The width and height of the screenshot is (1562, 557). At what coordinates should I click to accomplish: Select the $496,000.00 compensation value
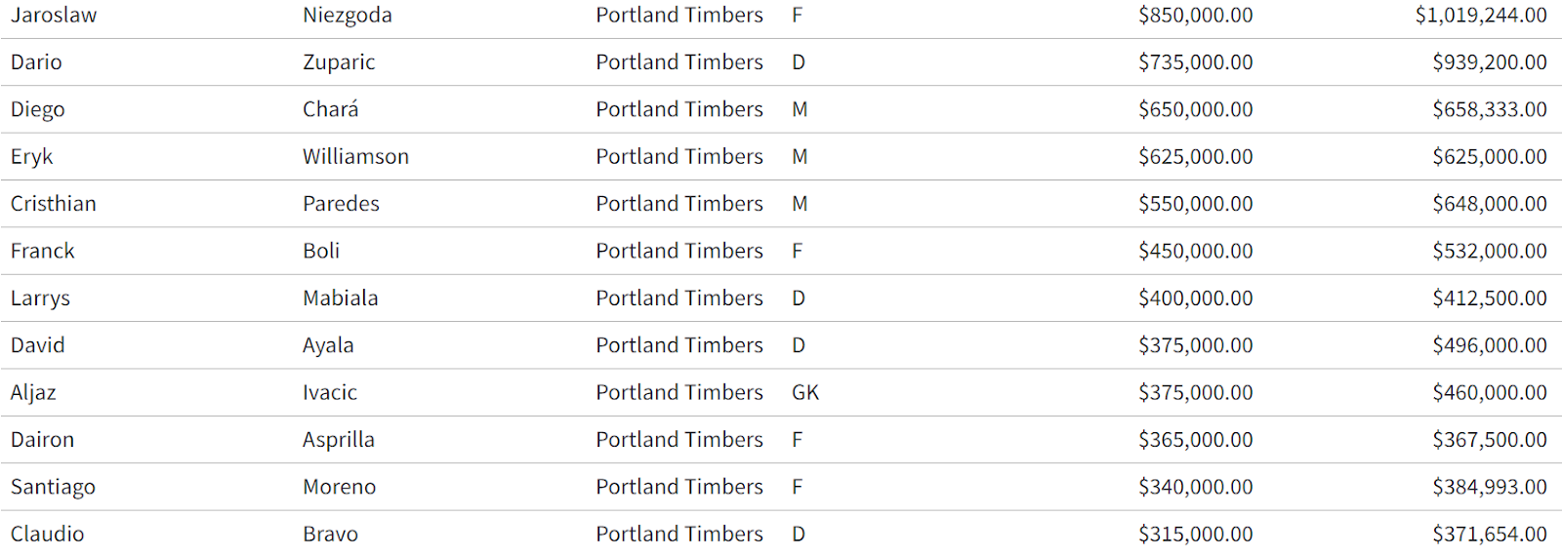[x=1489, y=345]
